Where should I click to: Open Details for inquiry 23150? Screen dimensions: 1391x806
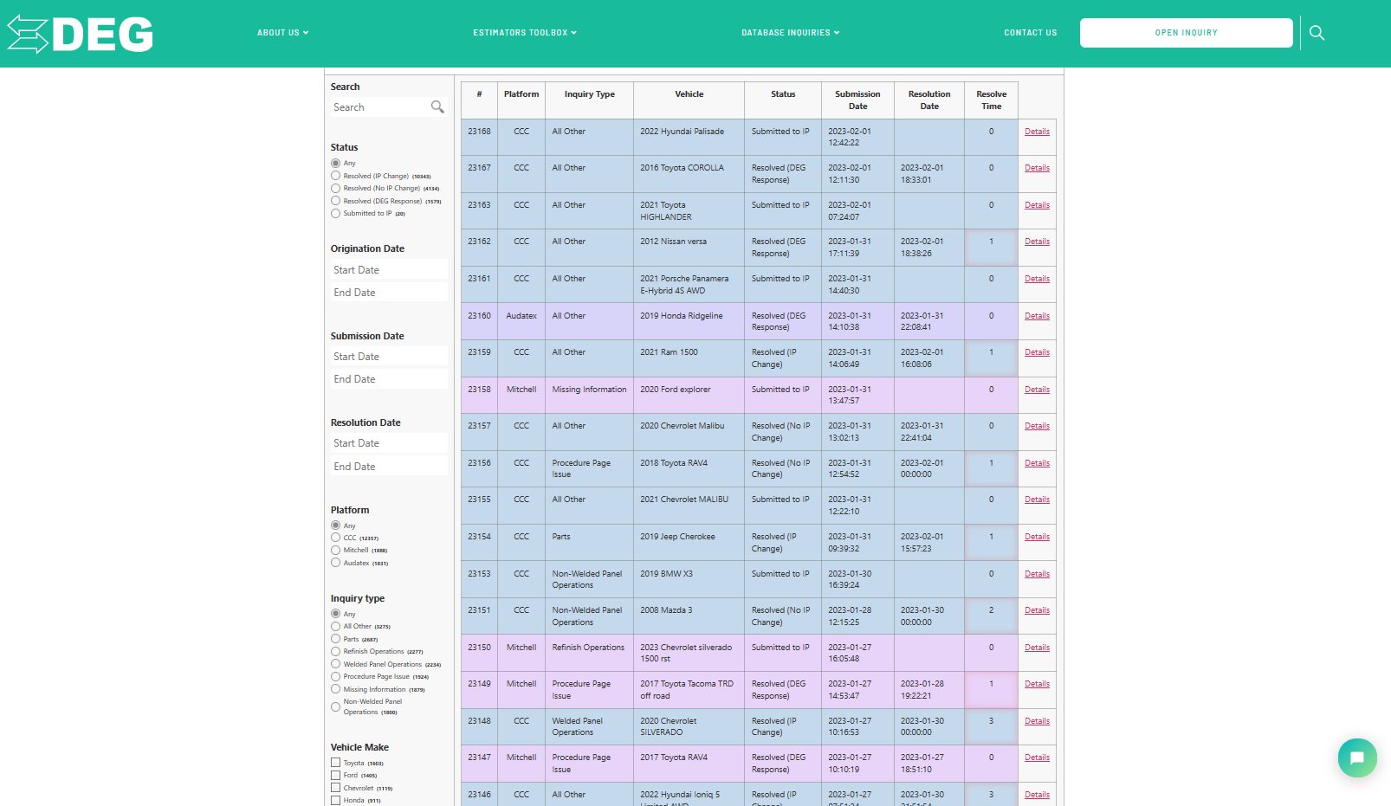coord(1037,648)
